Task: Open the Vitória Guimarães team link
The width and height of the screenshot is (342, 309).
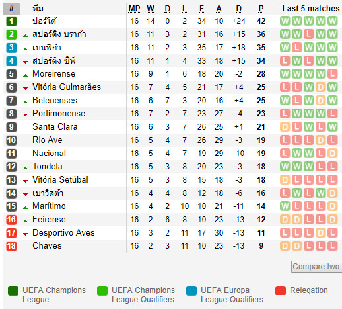Action: click(67, 87)
